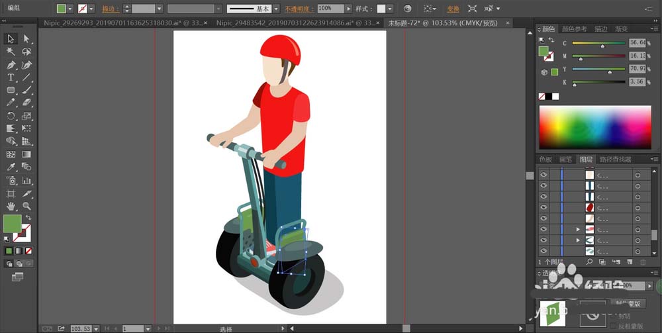Image resolution: width=662 pixels, height=333 pixels.
Task: Open brush definition 基本 dropdown
Action: [x=276, y=9]
